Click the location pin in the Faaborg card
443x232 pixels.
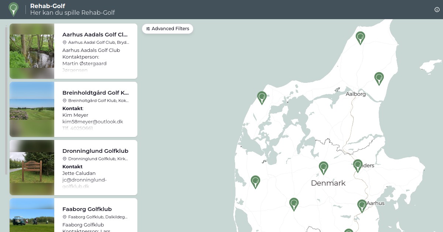65,217
